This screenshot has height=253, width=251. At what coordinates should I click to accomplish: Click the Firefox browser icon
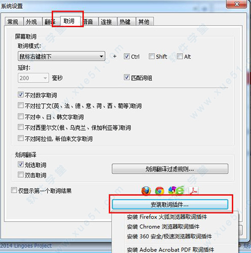[x=146, y=191]
